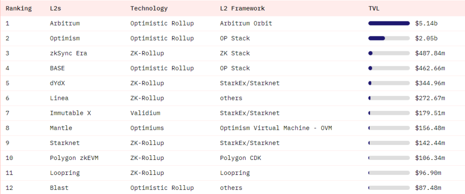Click the Technology column header

(x=148, y=8)
